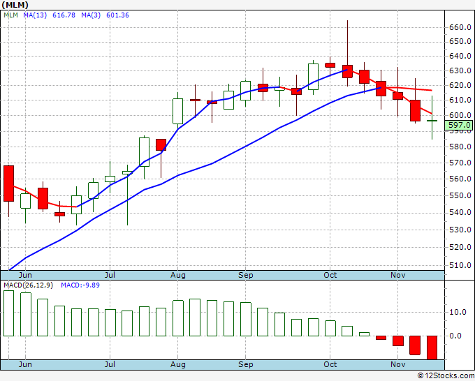Click Nov on the price chart's date axis
The width and height of the screenshot is (475, 381).
tap(398, 275)
